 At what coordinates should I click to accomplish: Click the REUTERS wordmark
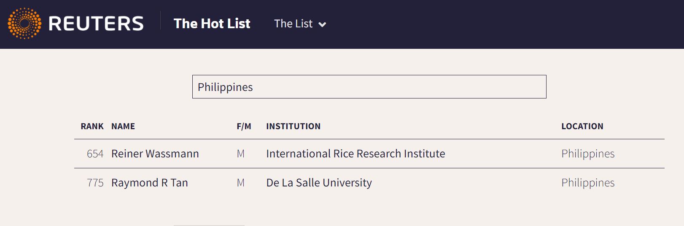point(96,24)
